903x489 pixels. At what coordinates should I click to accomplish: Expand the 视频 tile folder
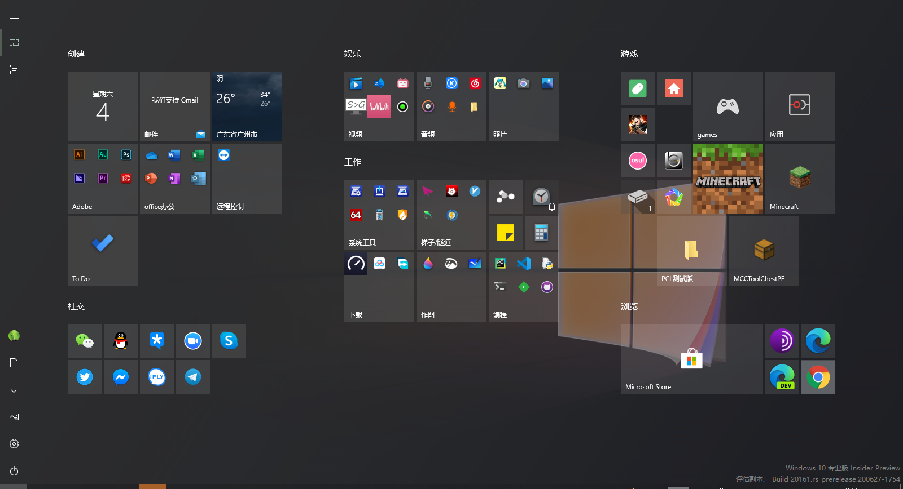click(x=379, y=106)
